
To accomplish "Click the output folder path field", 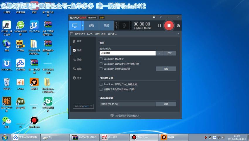I will point(127,53).
